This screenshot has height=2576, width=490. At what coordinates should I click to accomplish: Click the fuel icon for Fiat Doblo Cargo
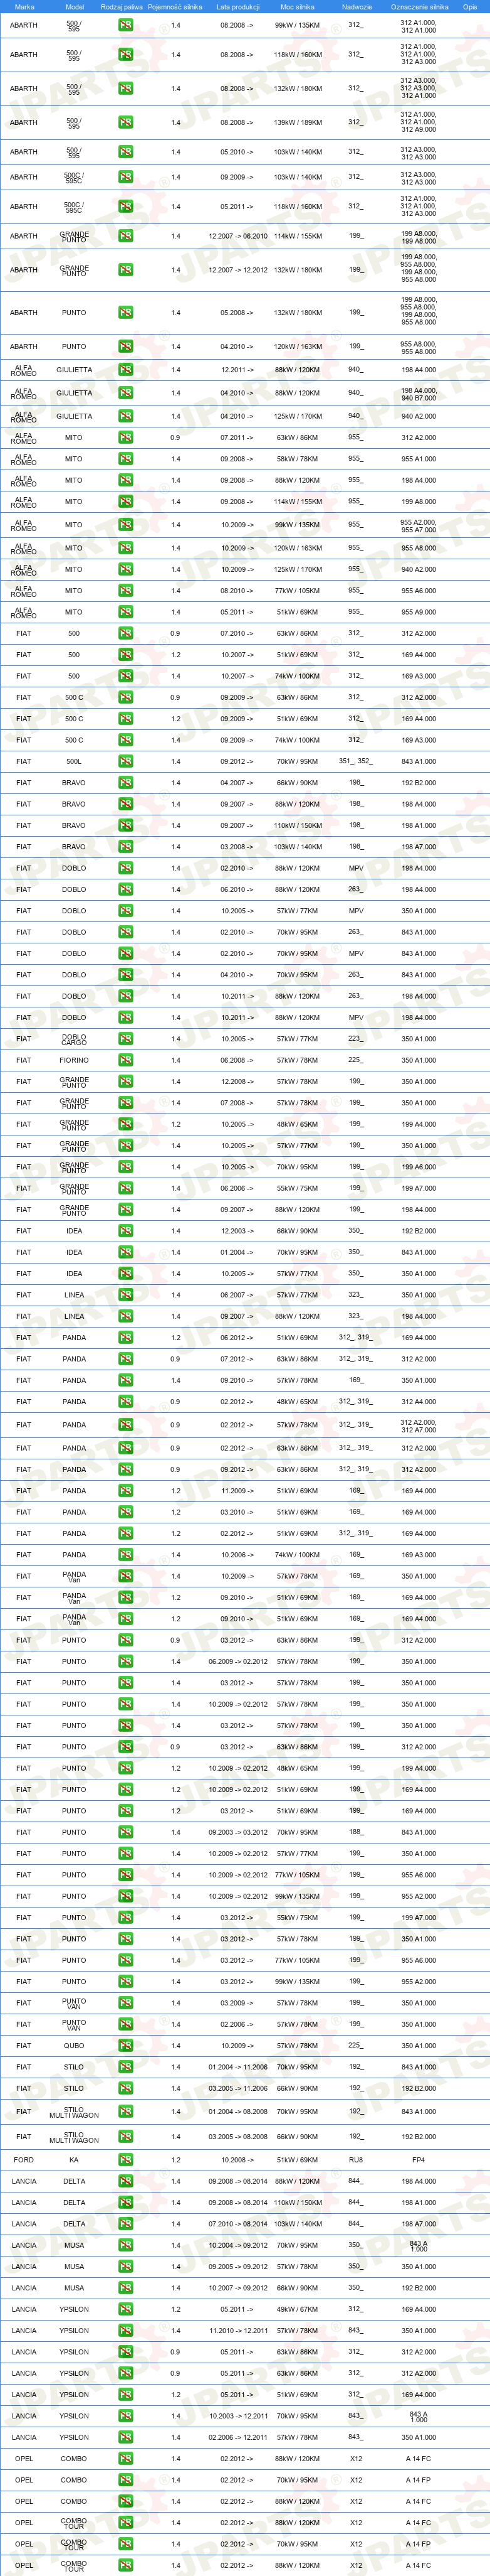pyautogui.click(x=125, y=1039)
